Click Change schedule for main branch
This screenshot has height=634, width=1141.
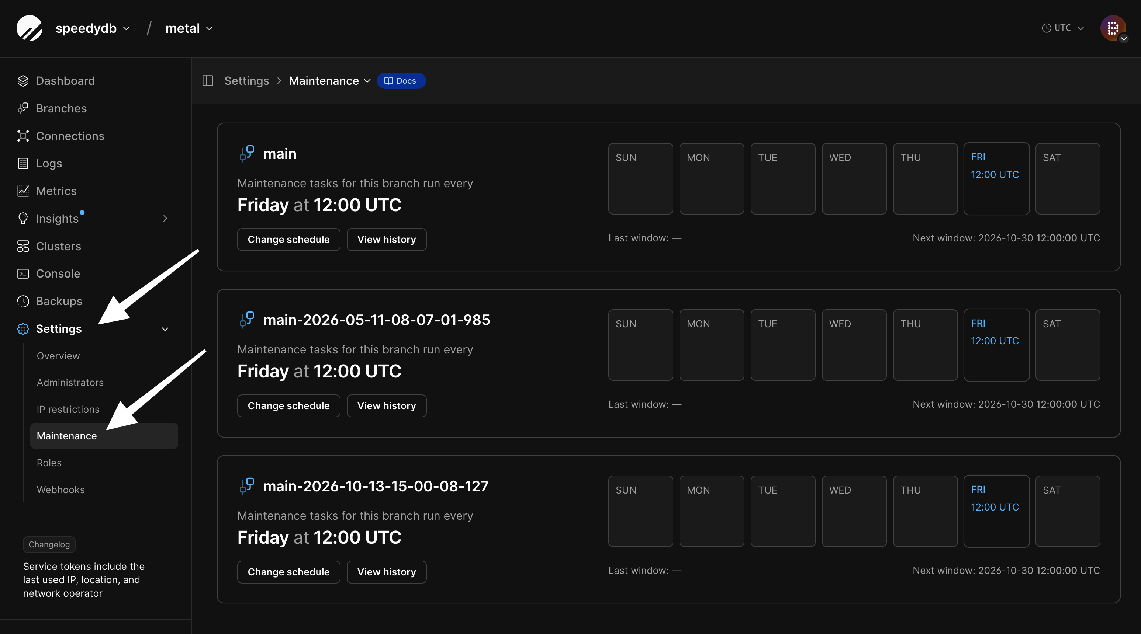tap(288, 240)
